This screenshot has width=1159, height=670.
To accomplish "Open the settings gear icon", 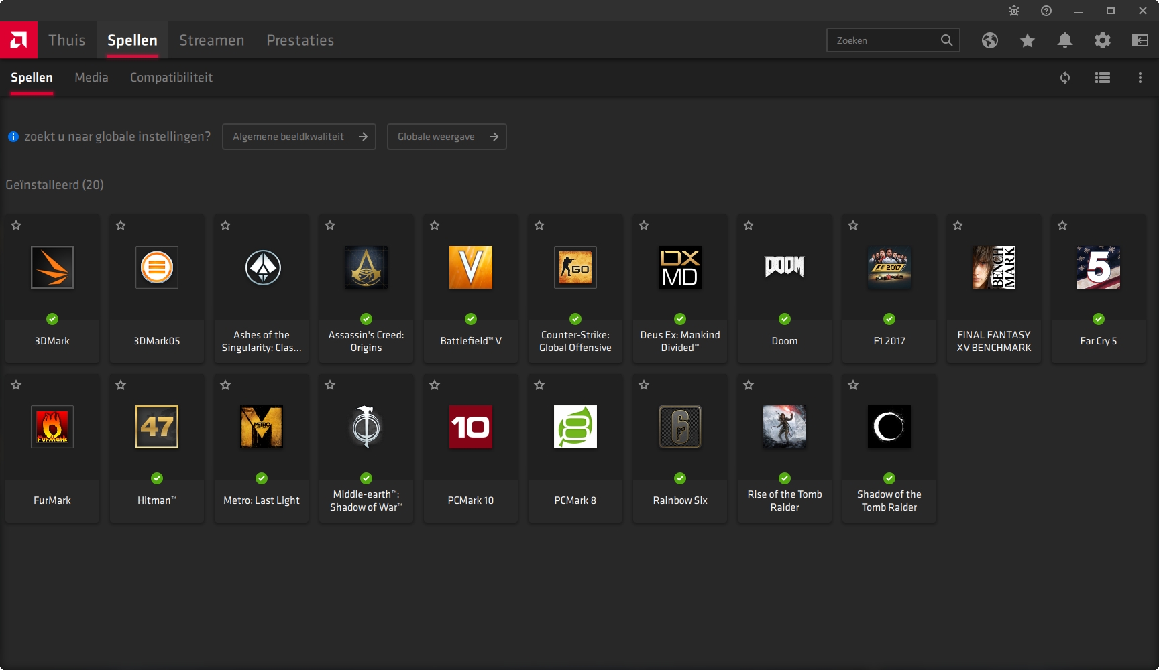I will click(x=1103, y=40).
